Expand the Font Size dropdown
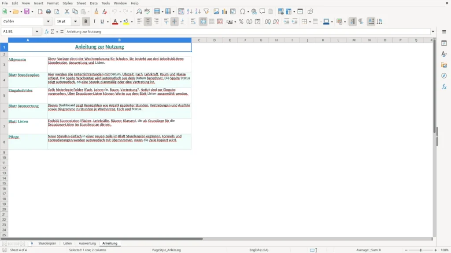The image size is (451, 253). pos(75,21)
